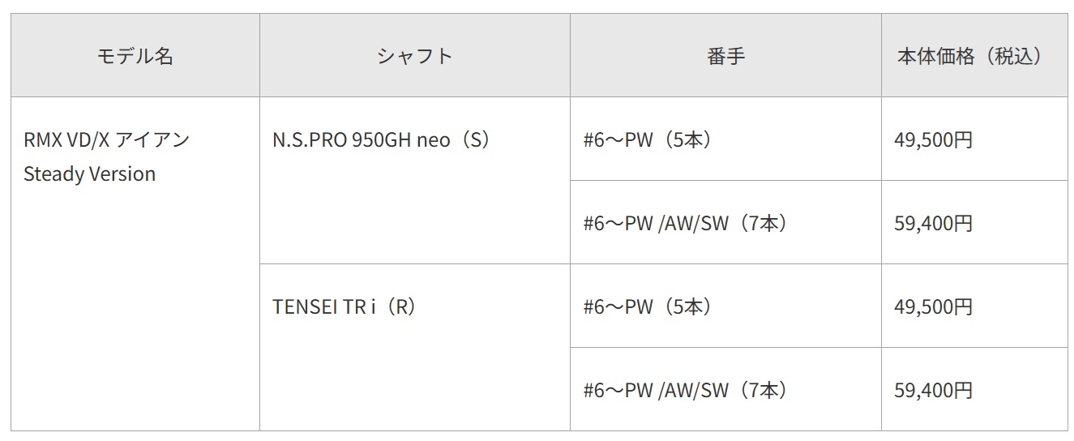Select #6～PW /AW/SW（7本） for N.S.PRO shaft

685,223
